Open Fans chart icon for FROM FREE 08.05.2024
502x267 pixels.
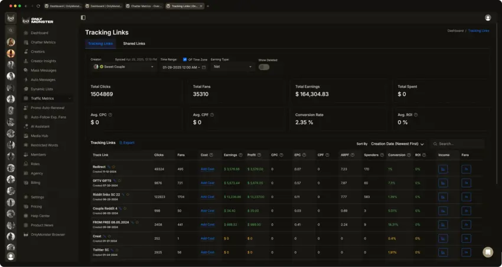tap(466, 225)
